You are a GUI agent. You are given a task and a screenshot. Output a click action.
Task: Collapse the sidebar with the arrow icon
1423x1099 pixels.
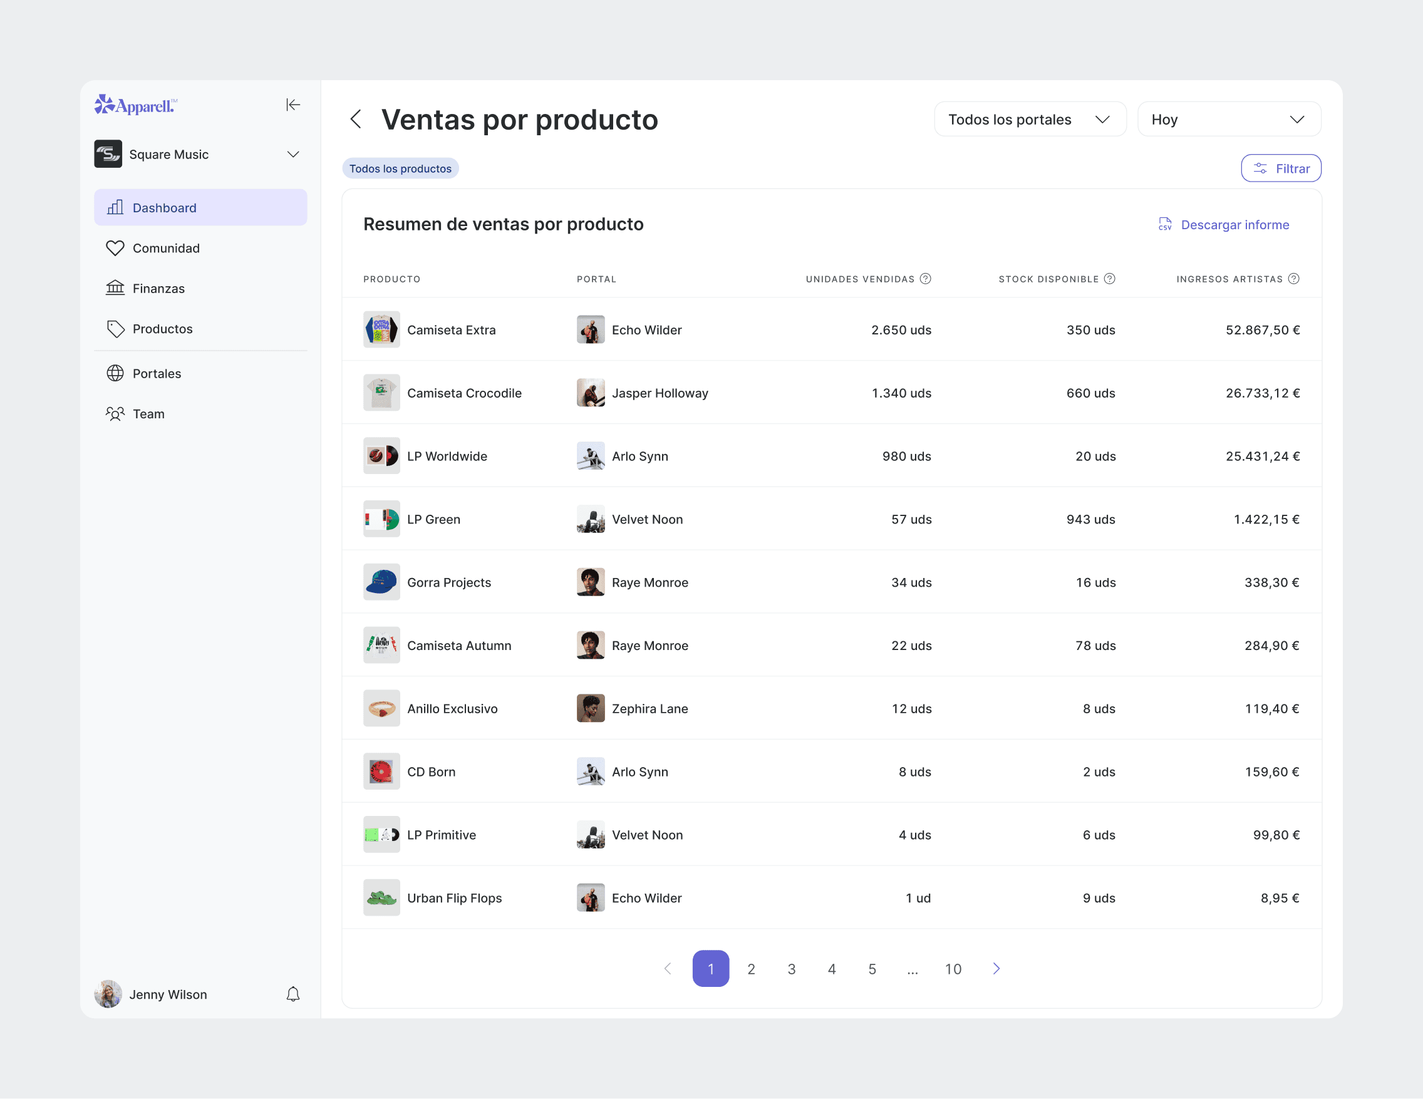pyautogui.click(x=293, y=105)
